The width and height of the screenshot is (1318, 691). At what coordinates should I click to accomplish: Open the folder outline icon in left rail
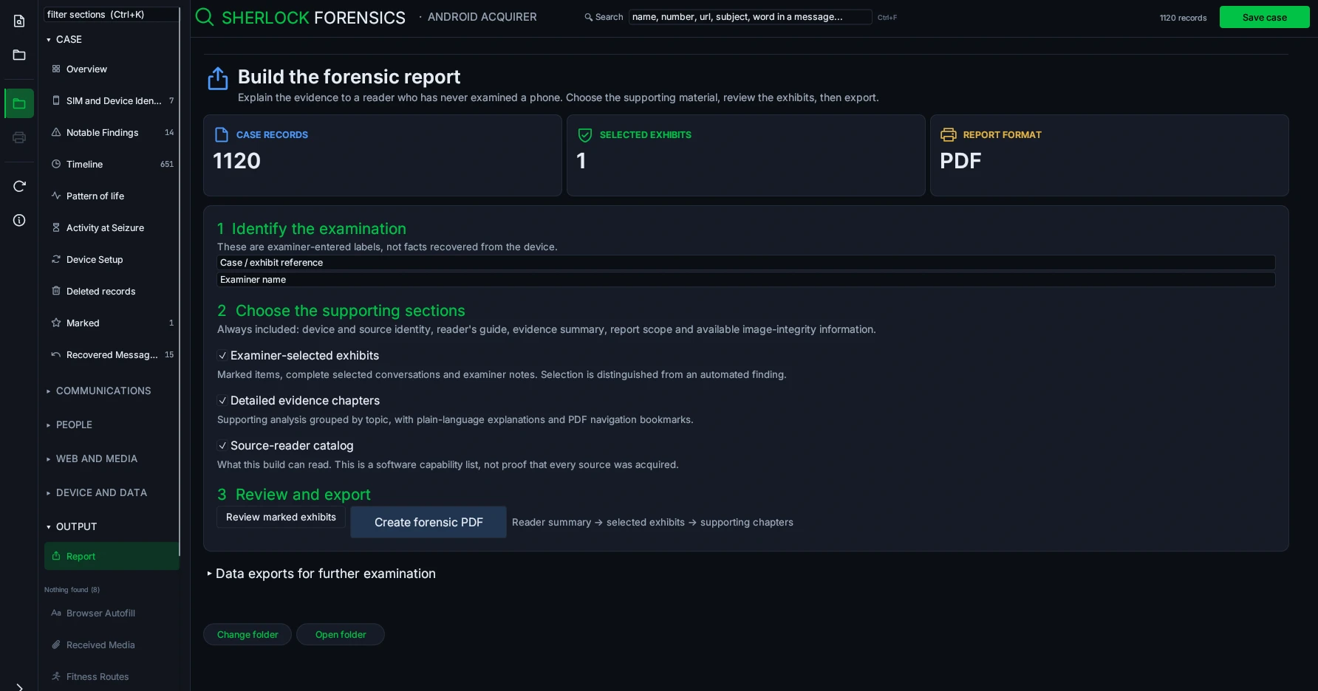(19, 55)
